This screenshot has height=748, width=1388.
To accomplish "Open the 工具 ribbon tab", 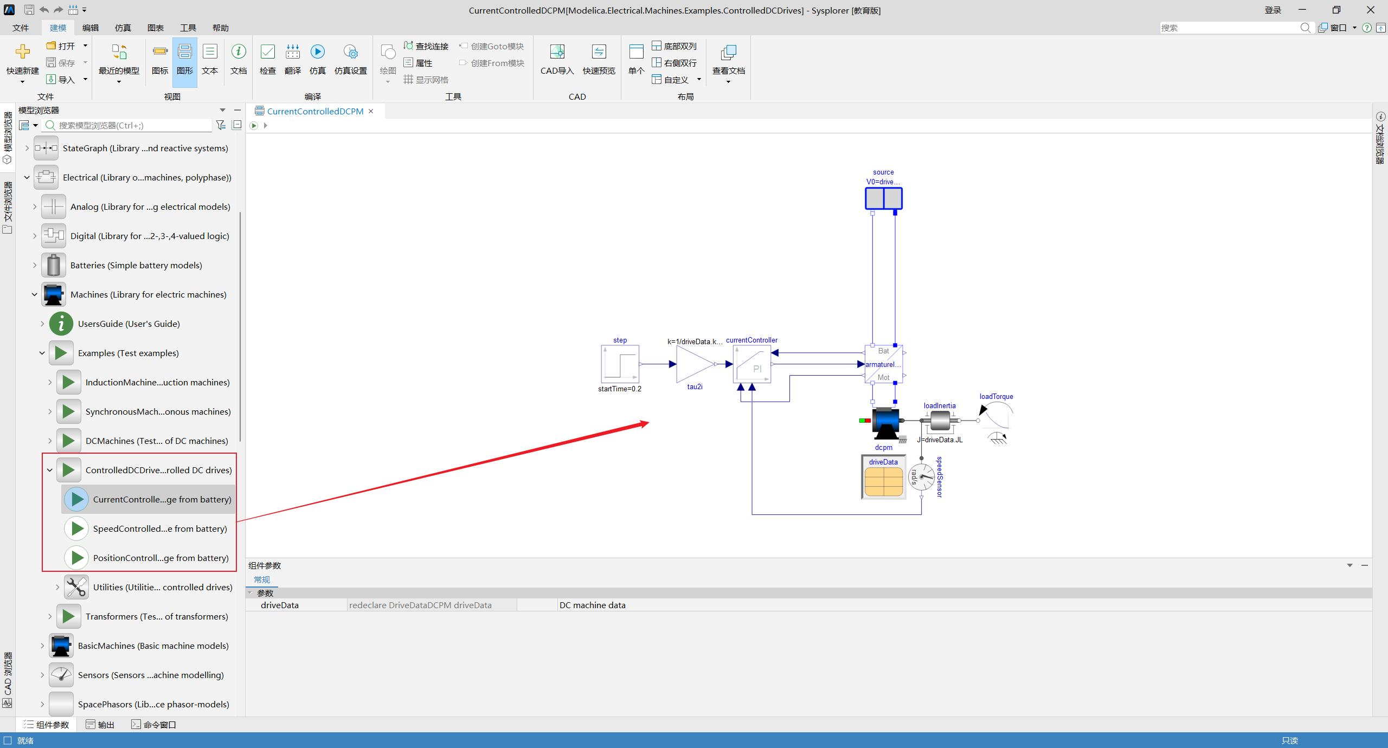I will tap(188, 28).
